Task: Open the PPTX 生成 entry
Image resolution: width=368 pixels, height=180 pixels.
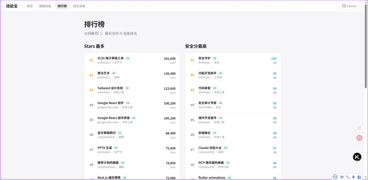Action: click(132, 150)
